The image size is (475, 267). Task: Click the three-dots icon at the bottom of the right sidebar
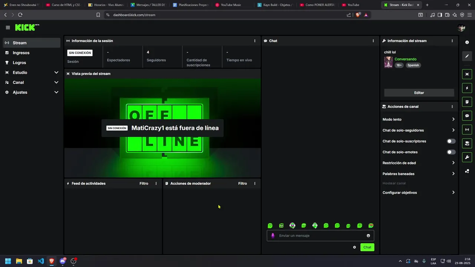[467, 171]
